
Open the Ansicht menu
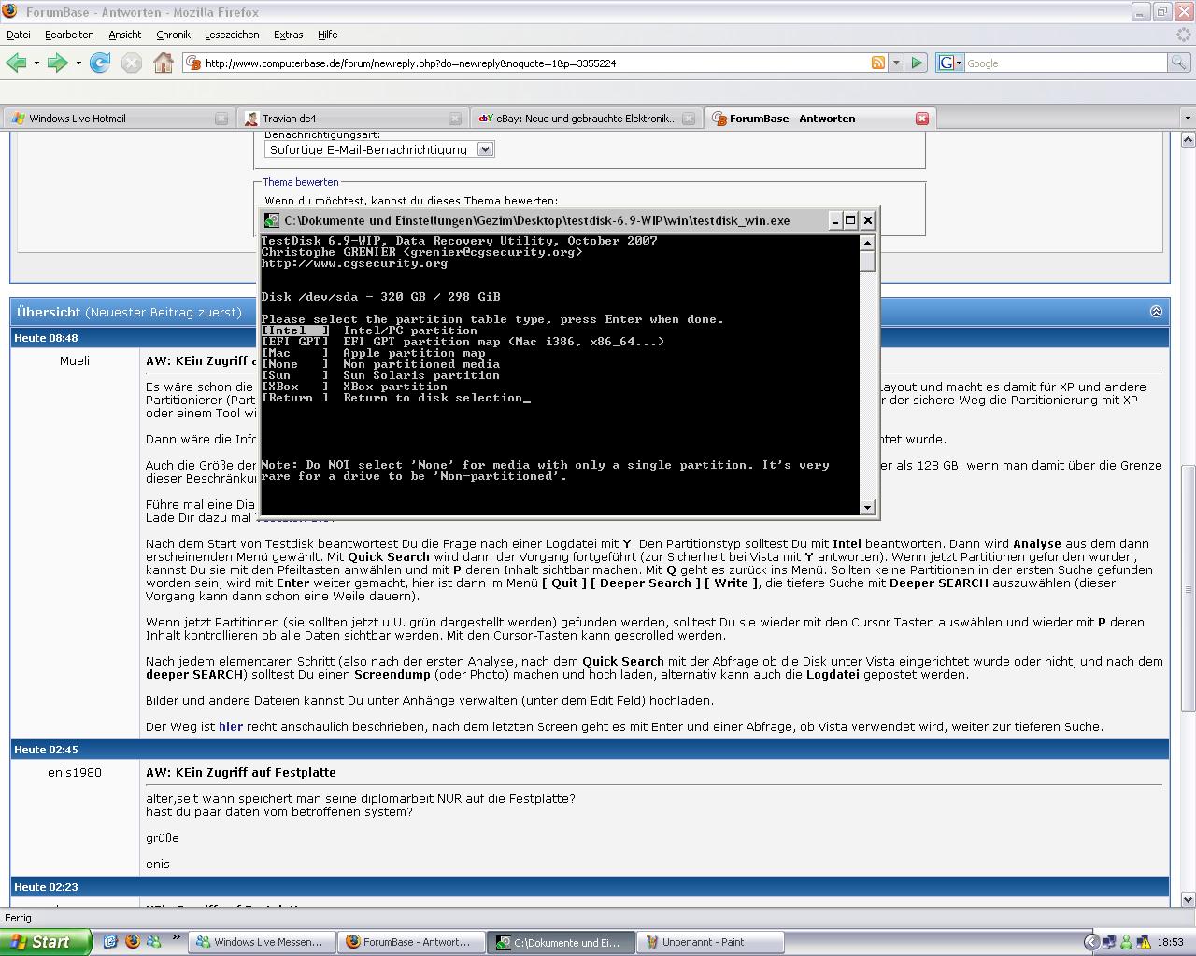(x=124, y=35)
